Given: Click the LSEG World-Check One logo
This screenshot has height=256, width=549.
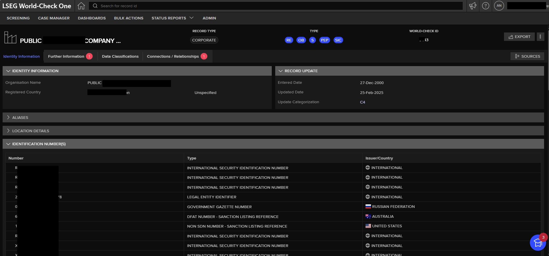Looking at the screenshot, I should (37, 6).
